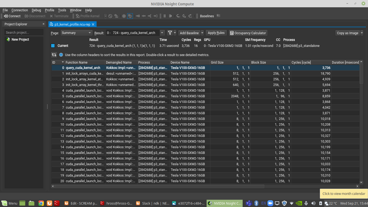Toggle the transpose columns icon near the info tip
The width and height of the screenshot is (368, 207).
click(54, 55)
